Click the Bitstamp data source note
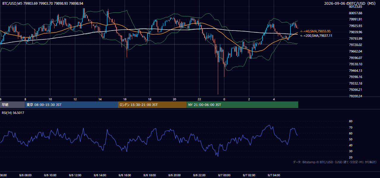 [335, 162]
